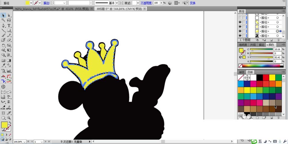Click 变换 link in control bar
Screen dimensions: 288x144
(193, 3)
